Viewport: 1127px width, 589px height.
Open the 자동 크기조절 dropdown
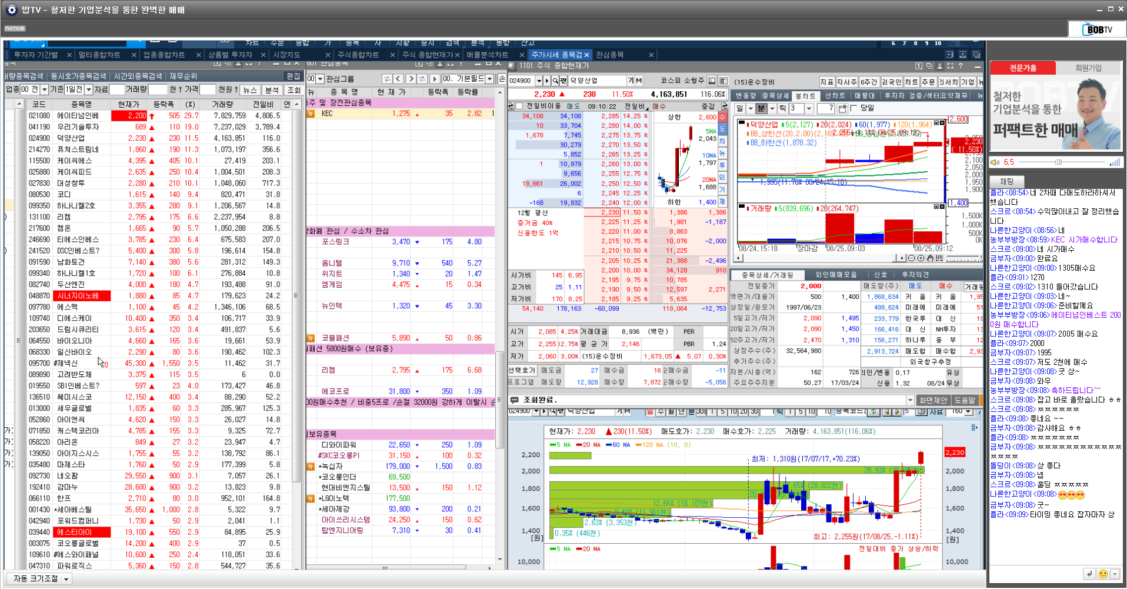coord(66,579)
